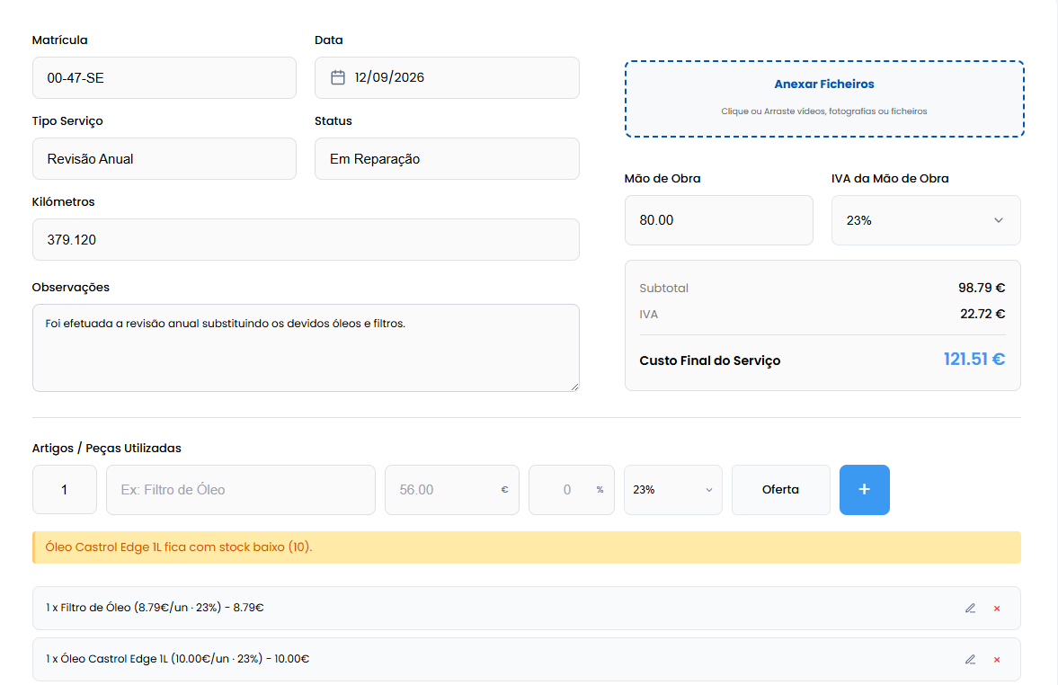Edit the Filtro de Óleo item
The image size is (1058, 685).
point(970,608)
